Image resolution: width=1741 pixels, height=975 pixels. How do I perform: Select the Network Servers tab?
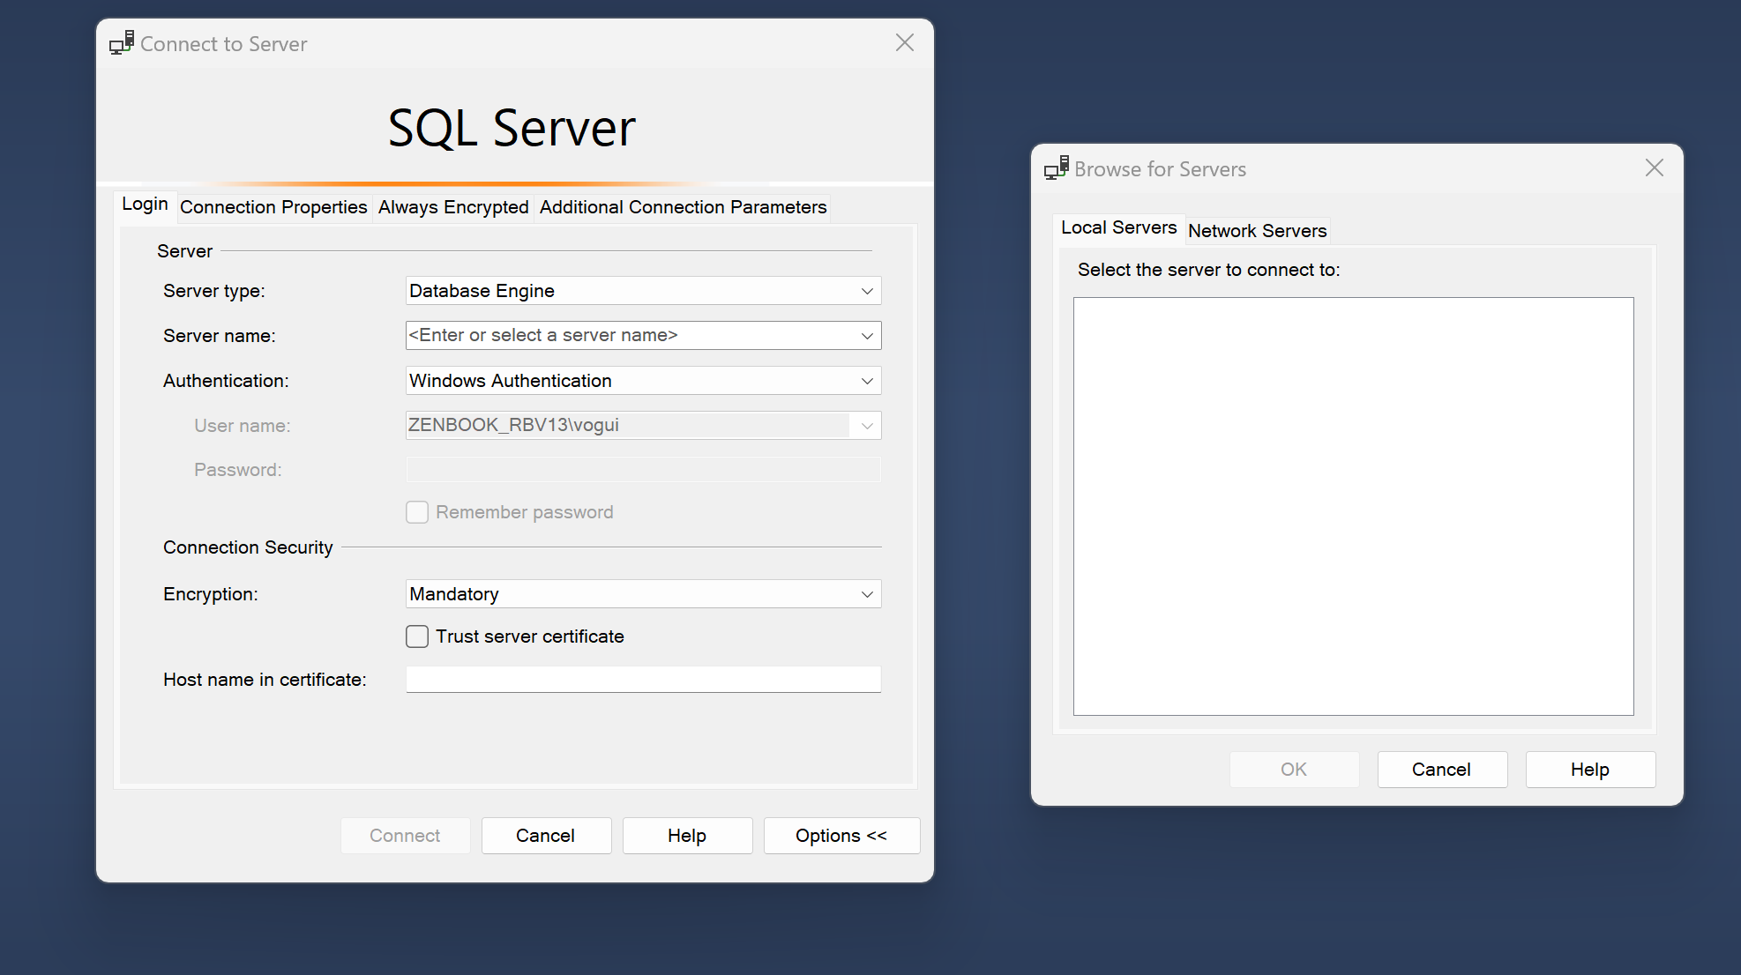point(1257,231)
